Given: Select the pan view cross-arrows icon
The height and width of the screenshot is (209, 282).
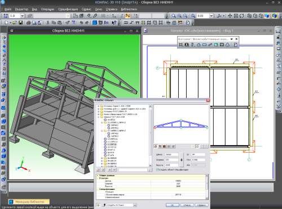Looking at the screenshot, I should pyautogui.click(x=230, y=16).
